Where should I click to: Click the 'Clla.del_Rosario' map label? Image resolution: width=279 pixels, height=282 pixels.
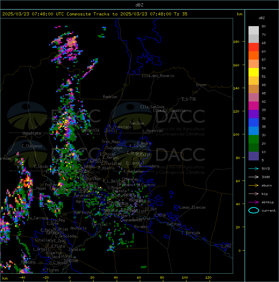[158, 76]
